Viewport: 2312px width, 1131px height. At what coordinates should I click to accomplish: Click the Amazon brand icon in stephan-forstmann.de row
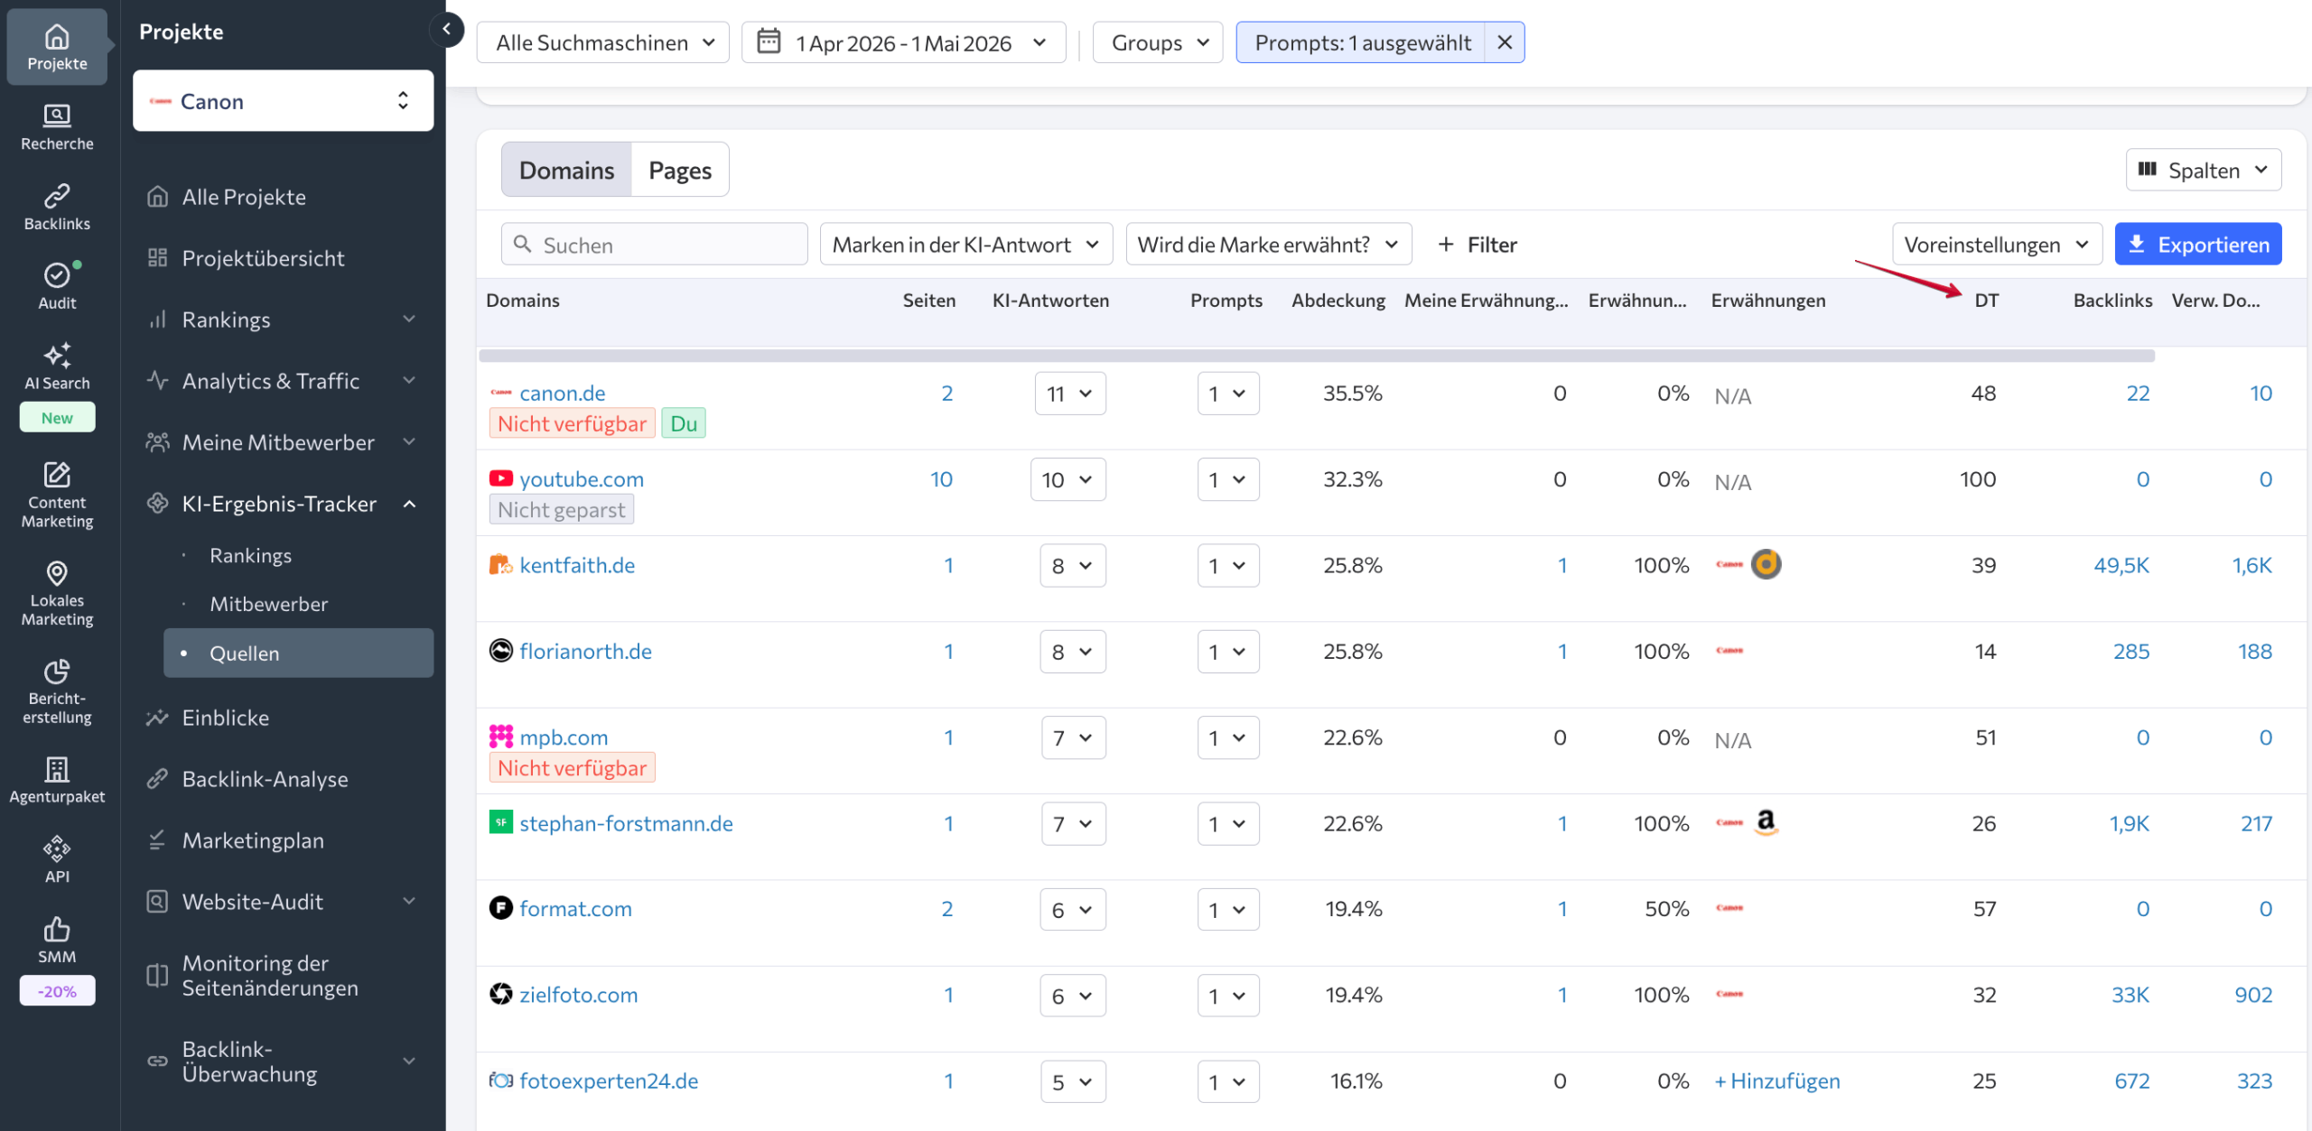[x=1767, y=822]
